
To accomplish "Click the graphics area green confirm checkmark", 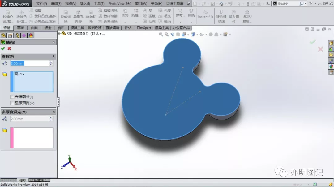I will pos(312,42).
